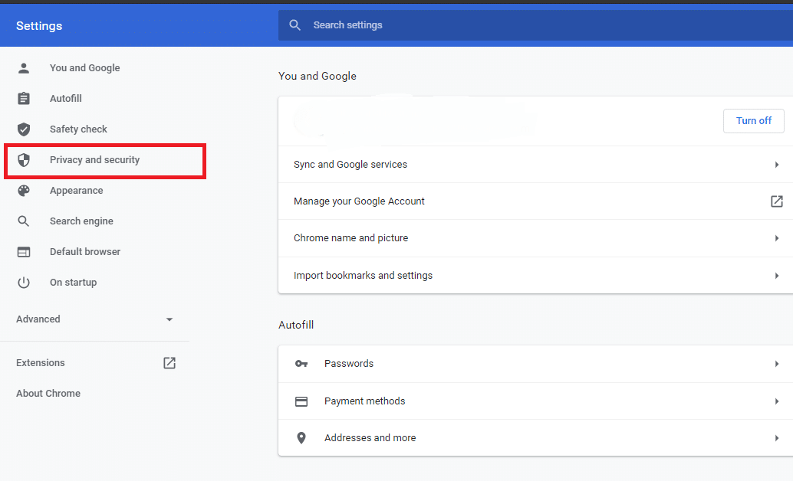Click the Passwords key icon

click(301, 364)
